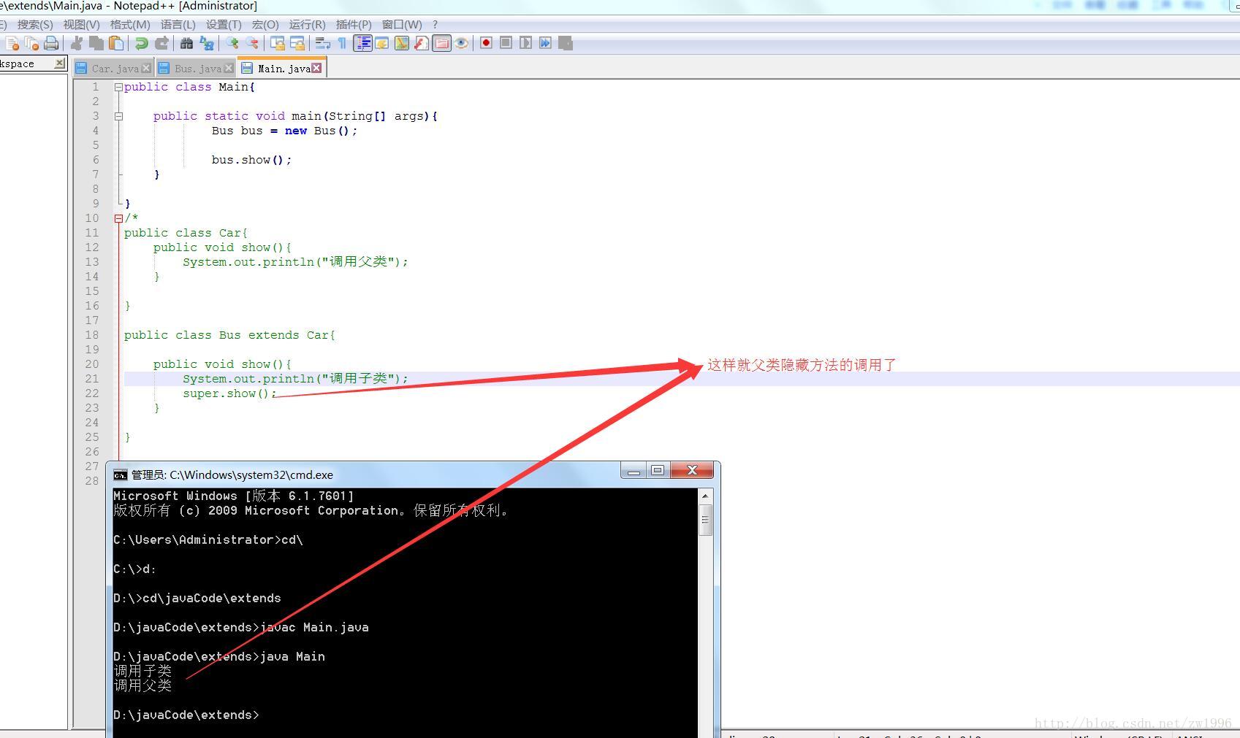Click the Paste clipboard icon
This screenshot has height=738, width=1240.
115,43
